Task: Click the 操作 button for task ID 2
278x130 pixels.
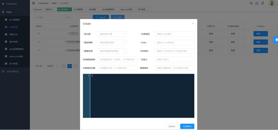Action: tap(259, 50)
